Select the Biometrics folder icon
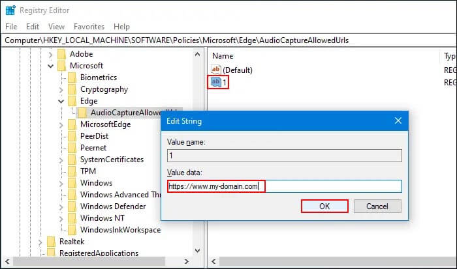Viewport: 457px width, 269px height. 72,78
